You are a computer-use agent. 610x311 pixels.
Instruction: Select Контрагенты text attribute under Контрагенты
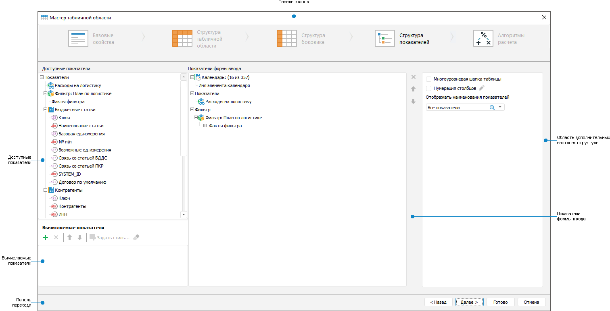(x=72, y=206)
